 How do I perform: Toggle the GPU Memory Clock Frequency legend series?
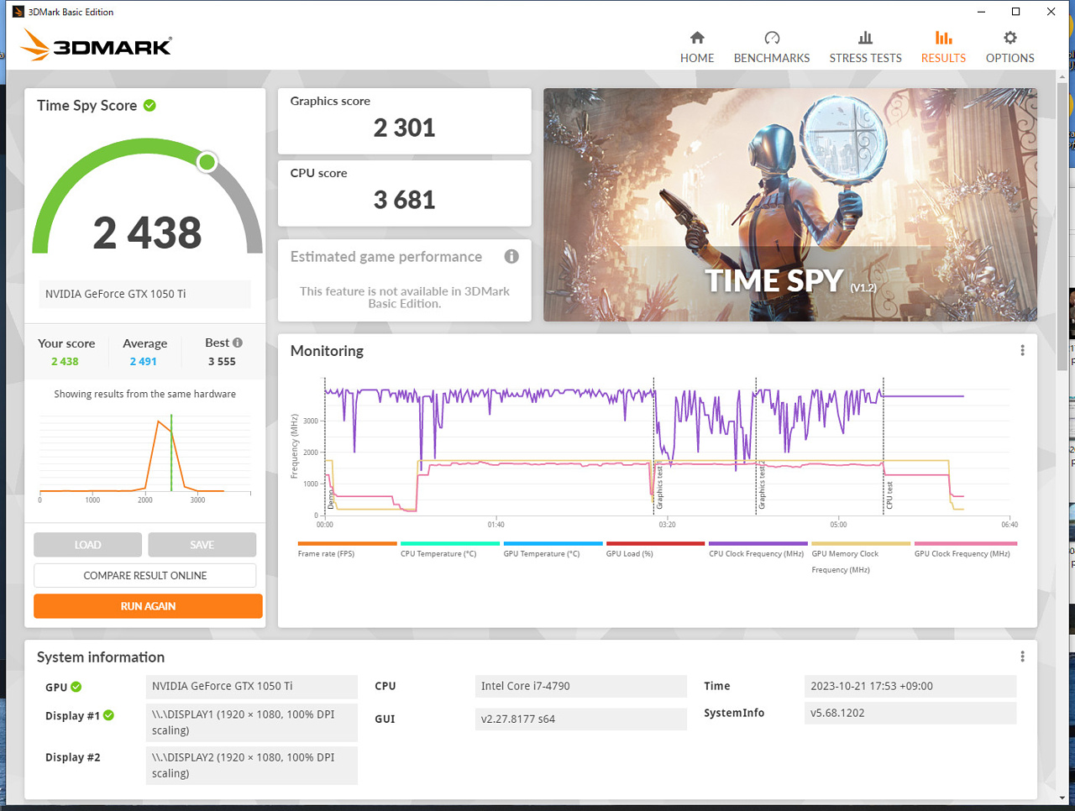(861, 557)
